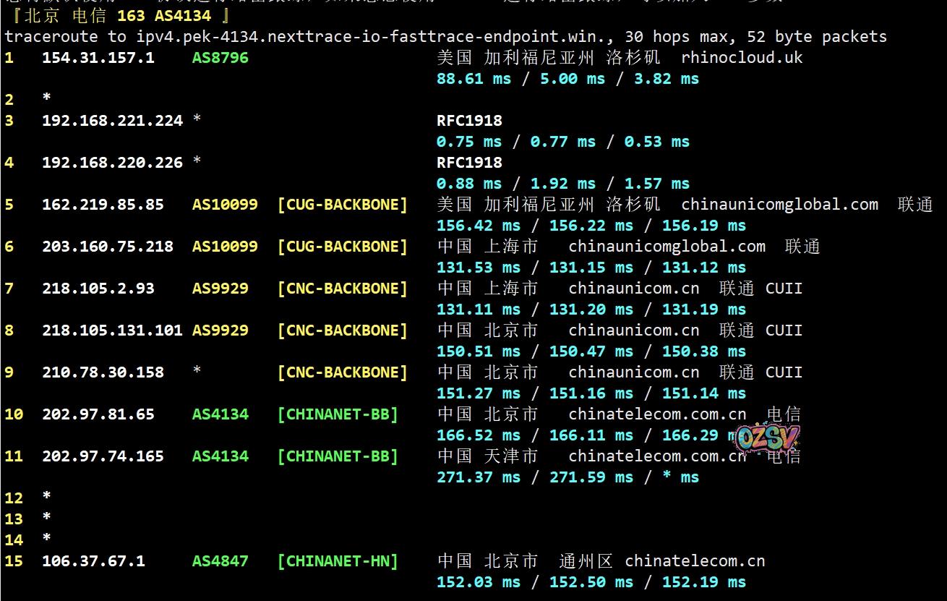Select the IP address 218.105.131.101
This screenshot has width=947, height=601.
112,331
